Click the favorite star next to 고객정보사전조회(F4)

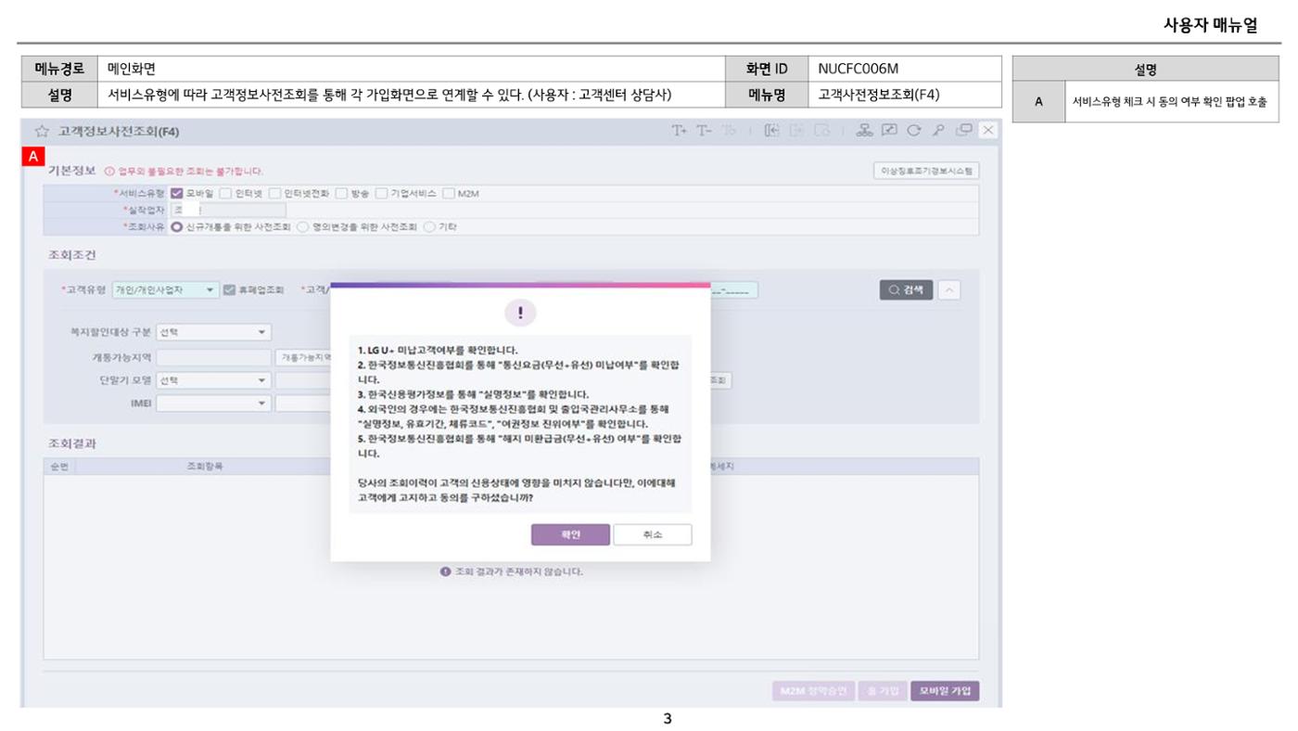point(41,131)
